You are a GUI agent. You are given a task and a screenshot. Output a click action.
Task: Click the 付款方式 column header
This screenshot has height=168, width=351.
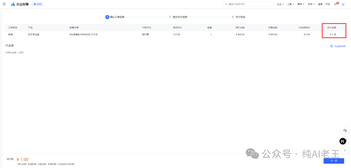coord(147,28)
